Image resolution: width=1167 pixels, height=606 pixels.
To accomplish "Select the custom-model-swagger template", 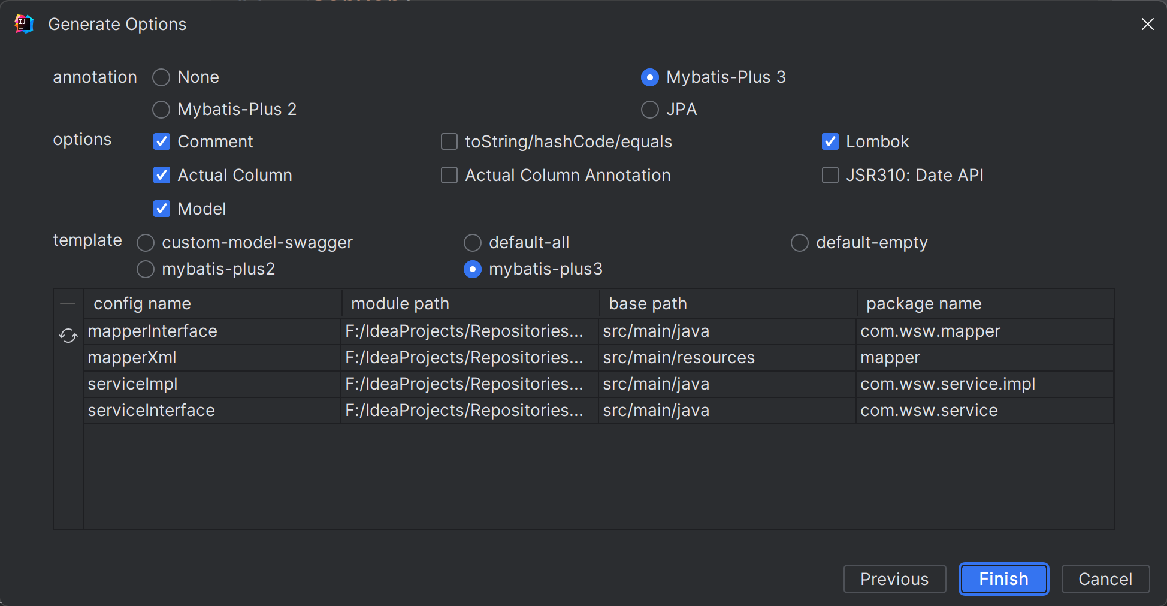I will coord(146,243).
